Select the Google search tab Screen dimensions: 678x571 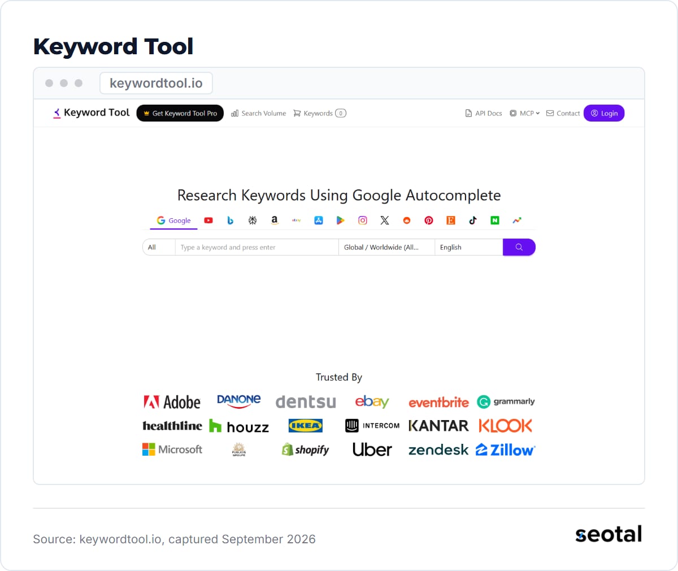pos(173,220)
